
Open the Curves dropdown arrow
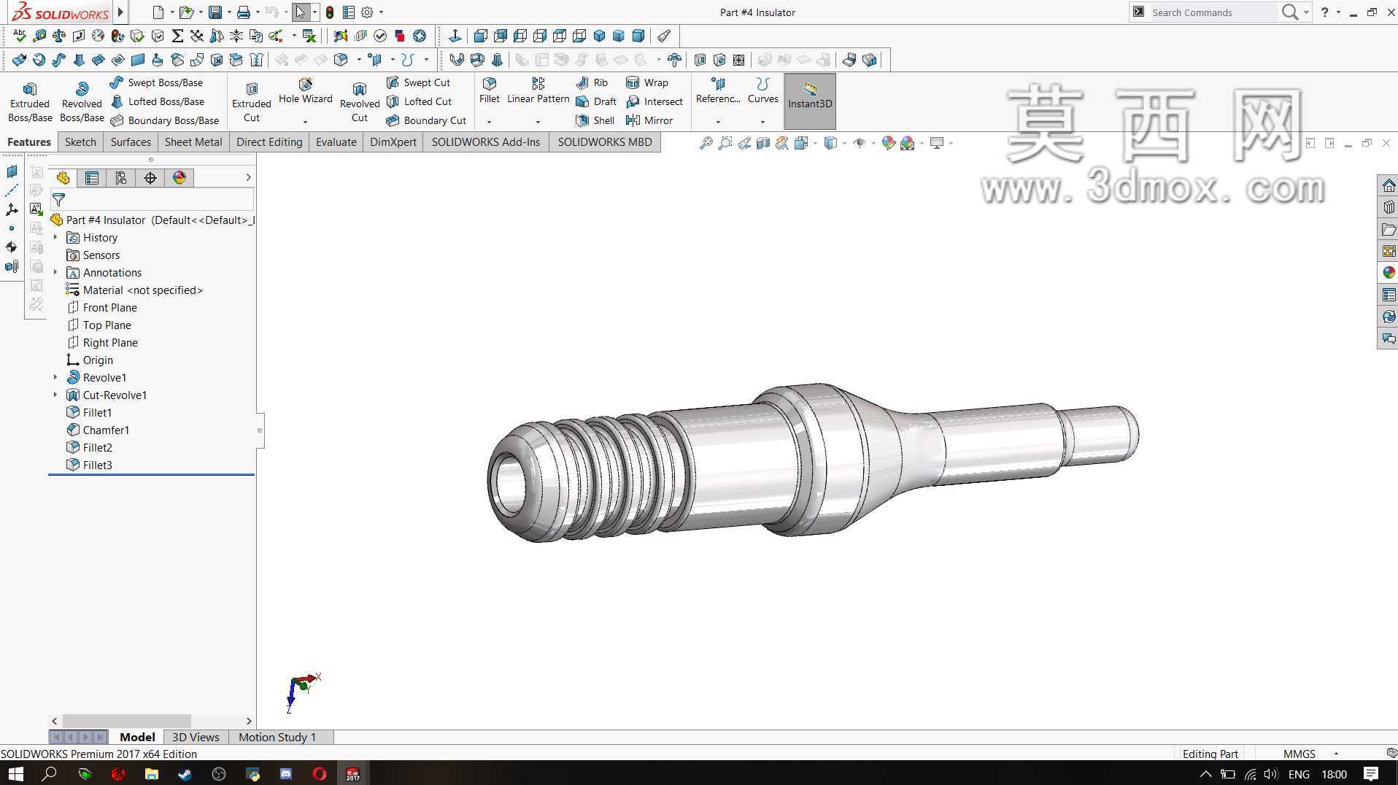point(763,122)
